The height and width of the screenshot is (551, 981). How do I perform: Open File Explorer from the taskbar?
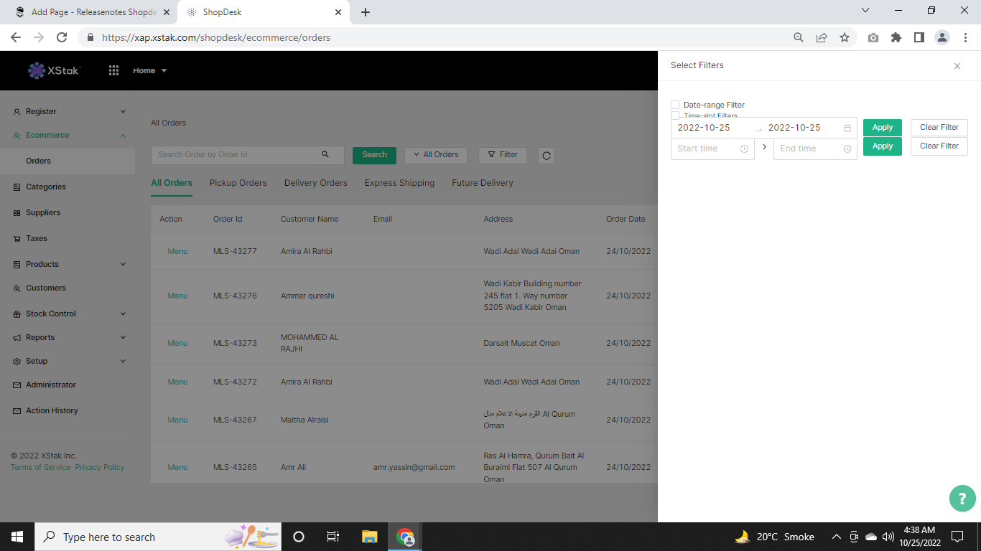point(369,537)
